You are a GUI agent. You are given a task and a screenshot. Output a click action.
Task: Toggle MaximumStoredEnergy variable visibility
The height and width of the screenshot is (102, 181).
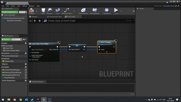[x=26, y=73]
